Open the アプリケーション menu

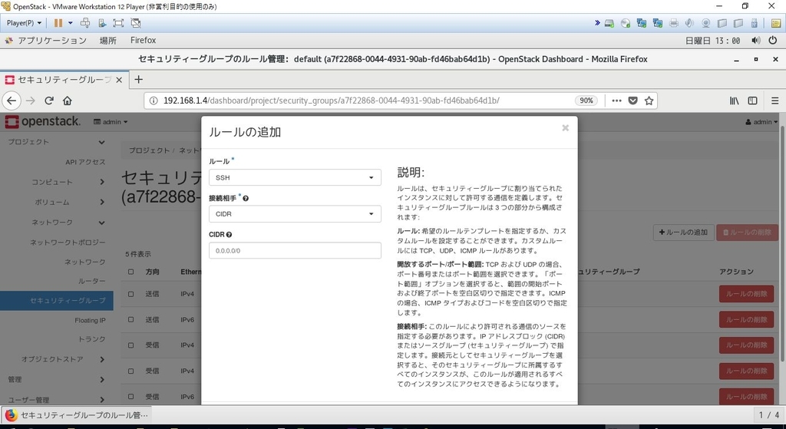[52, 41]
